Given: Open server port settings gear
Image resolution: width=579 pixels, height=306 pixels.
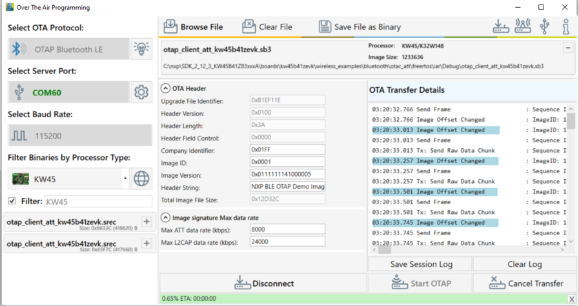Looking at the screenshot, I should pyautogui.click(x=141, y=92).
